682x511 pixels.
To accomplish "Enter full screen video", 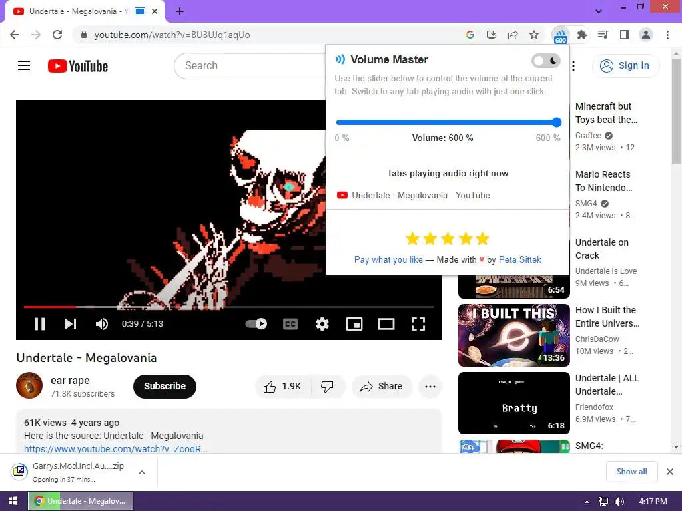I will [418, 324].
